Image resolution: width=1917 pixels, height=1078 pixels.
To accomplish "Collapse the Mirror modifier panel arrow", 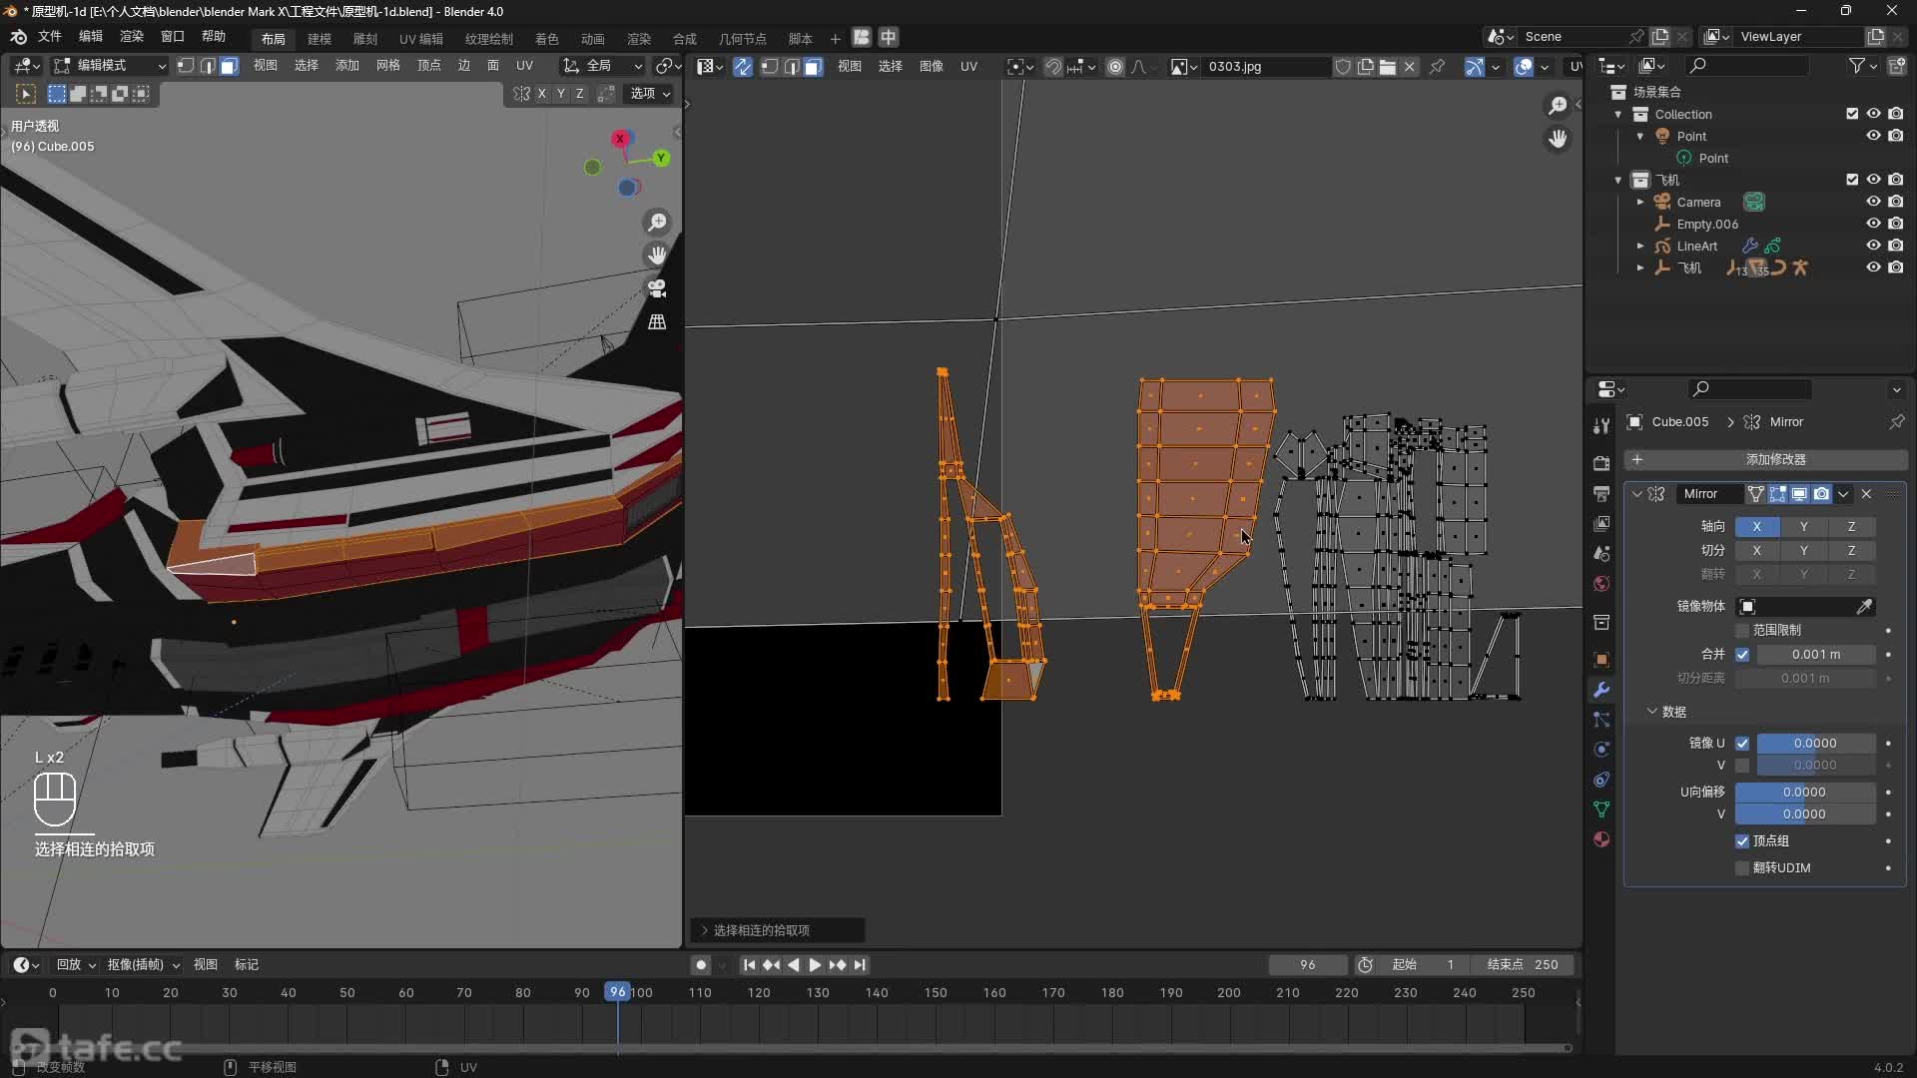I will 1637,494.
